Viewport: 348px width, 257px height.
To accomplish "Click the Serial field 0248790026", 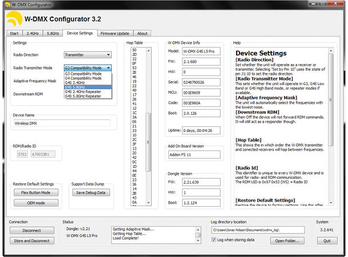I will pyautogui.click(x=201, y=82).
